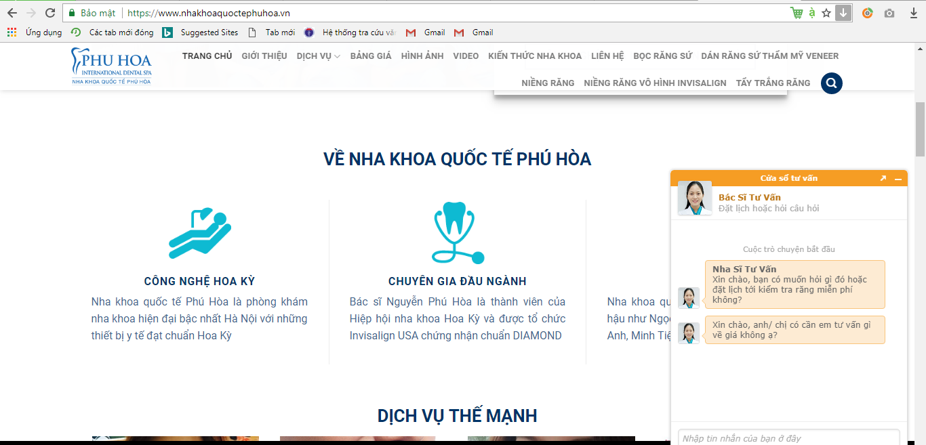The width and height of the screenshot is (926, 445).
Task: Click the green shopping cart extension icon
Action: coord(797,13)
